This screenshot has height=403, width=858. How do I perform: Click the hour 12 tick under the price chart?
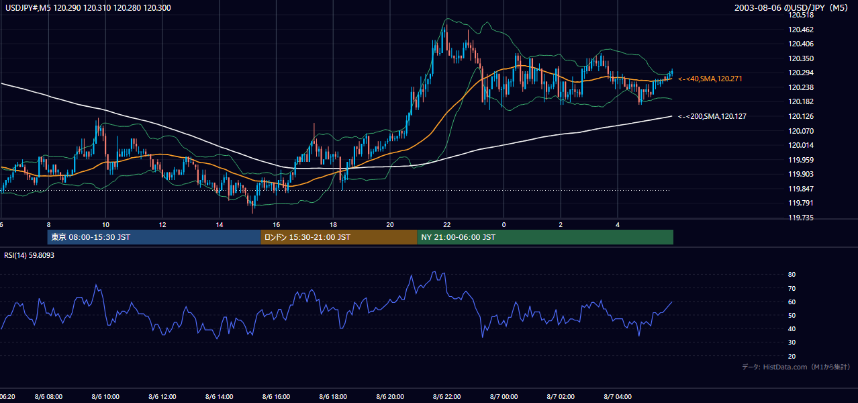pos(162,224)
